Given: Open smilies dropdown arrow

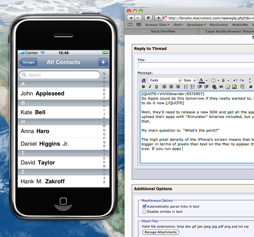Looking at the screenshot, I should point(218,81).
